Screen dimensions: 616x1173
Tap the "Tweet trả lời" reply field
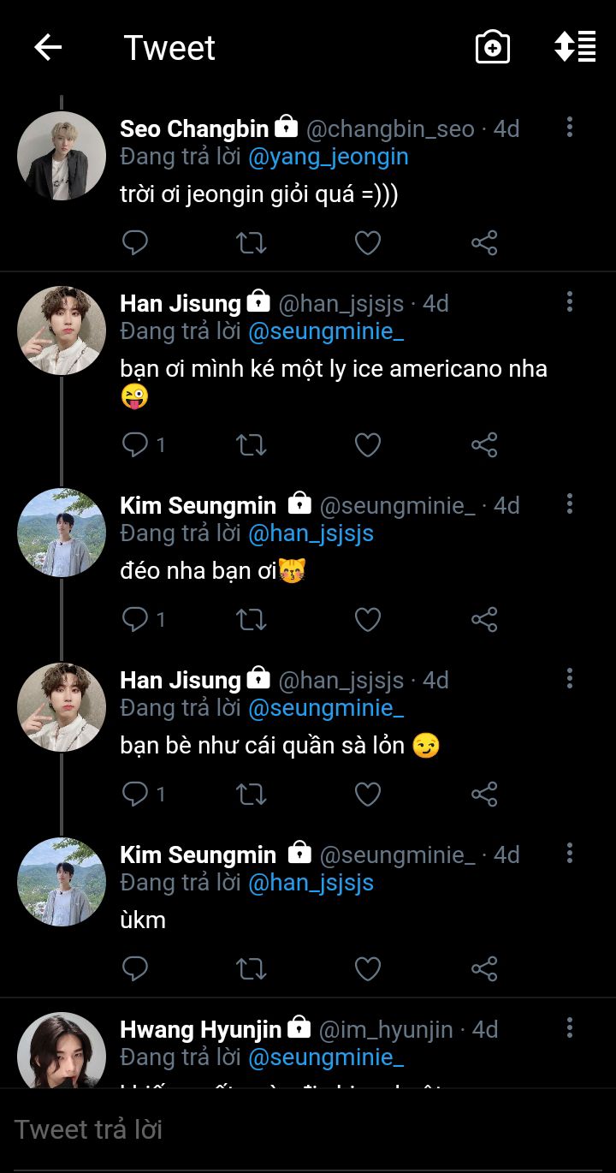click(x=308, y=1129)
